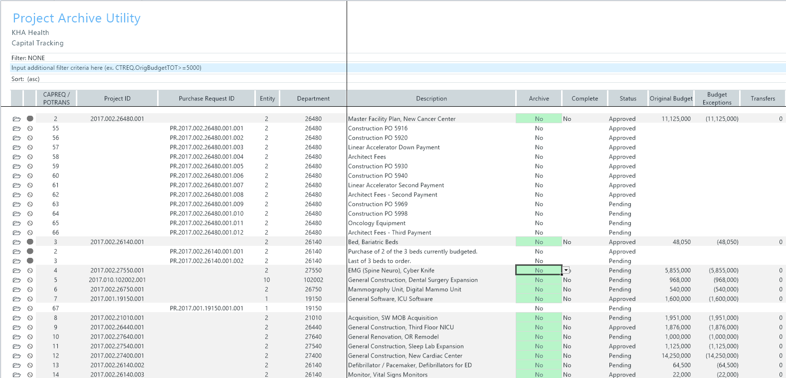
Task: Click the circle-slash icon on Architect Fees row
Action: click(x=30, y=157)
